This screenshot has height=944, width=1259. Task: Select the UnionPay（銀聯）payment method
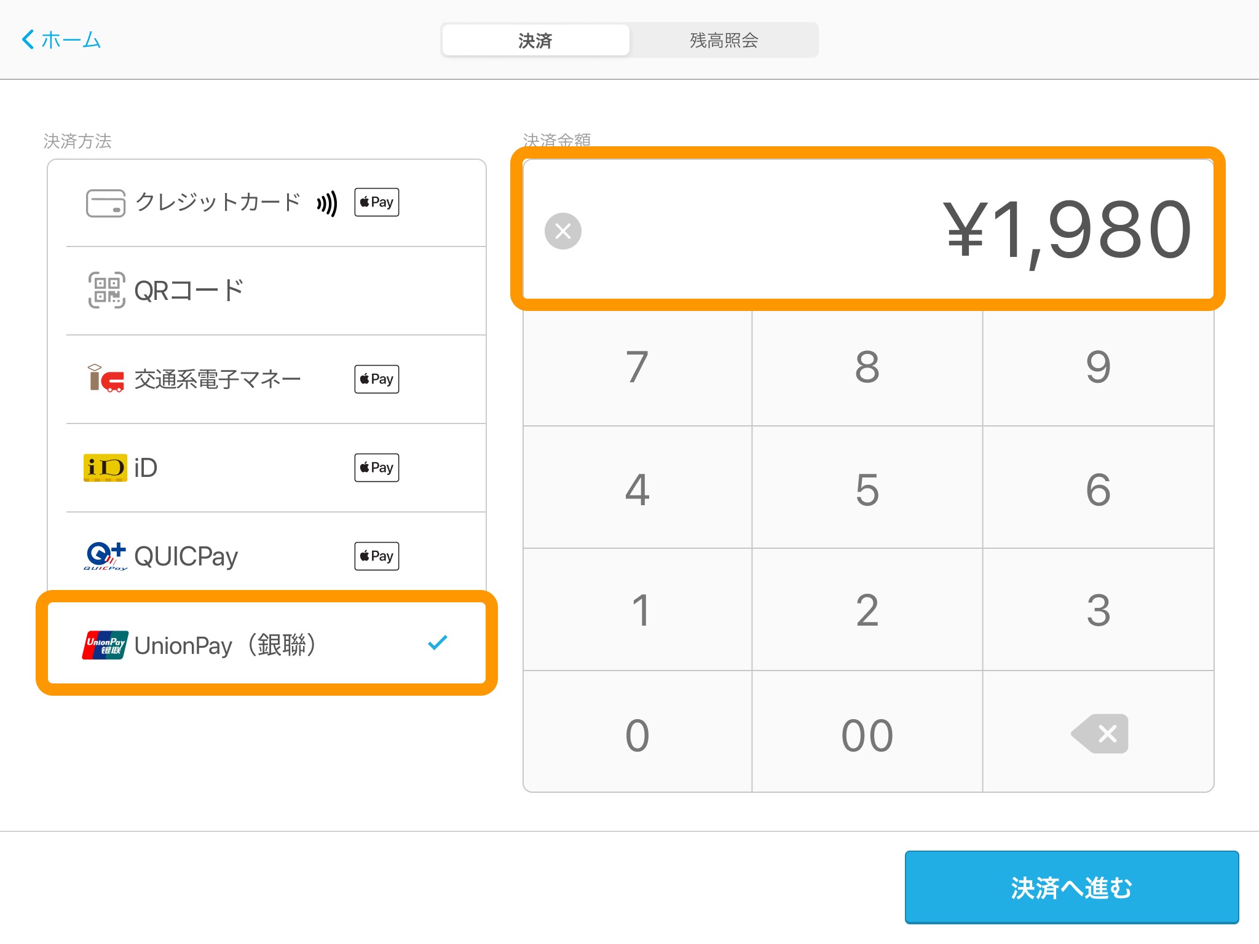click(x=267, y=643)
